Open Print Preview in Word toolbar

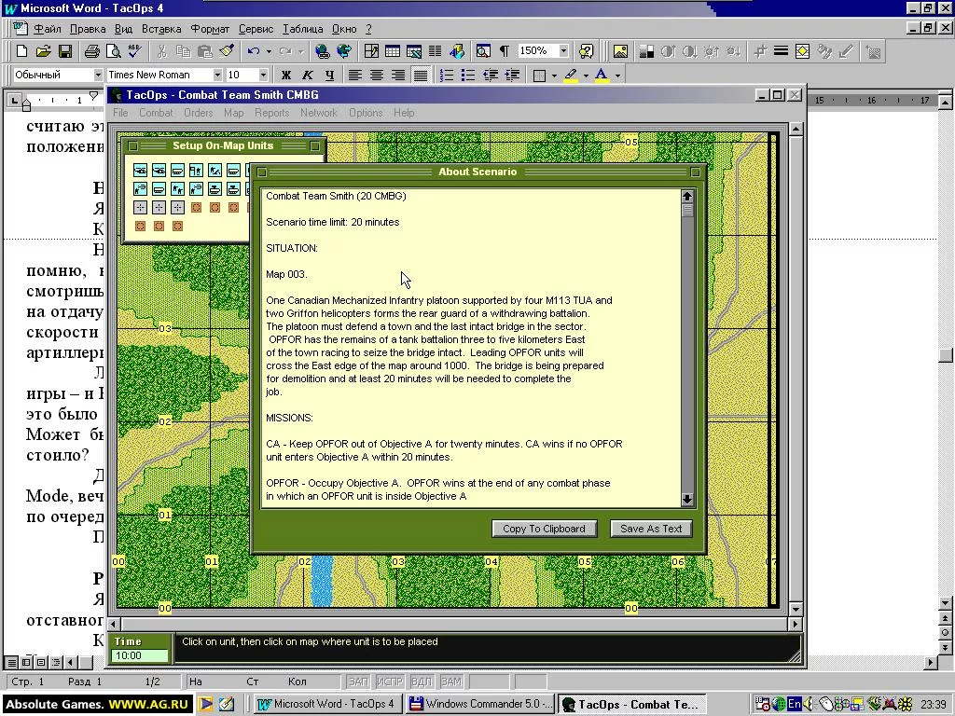(113, 51)
